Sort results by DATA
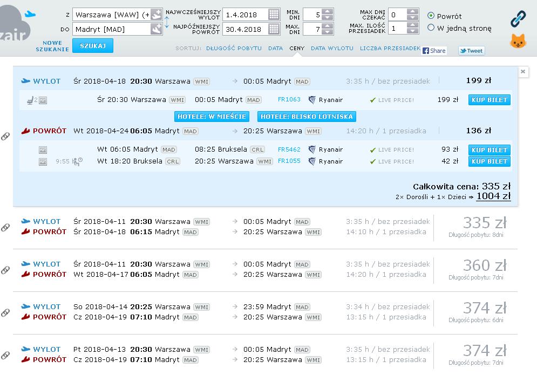Viewport: 537px width, 375px height. (275, 48)
